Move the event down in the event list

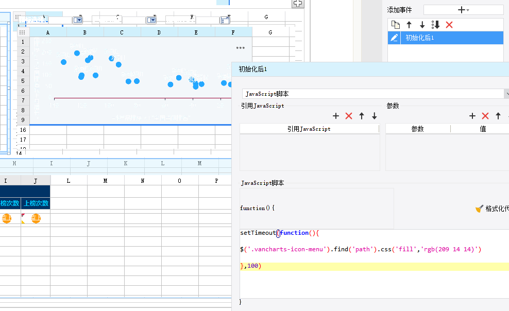pyautogui.click(x=422, y=25)
